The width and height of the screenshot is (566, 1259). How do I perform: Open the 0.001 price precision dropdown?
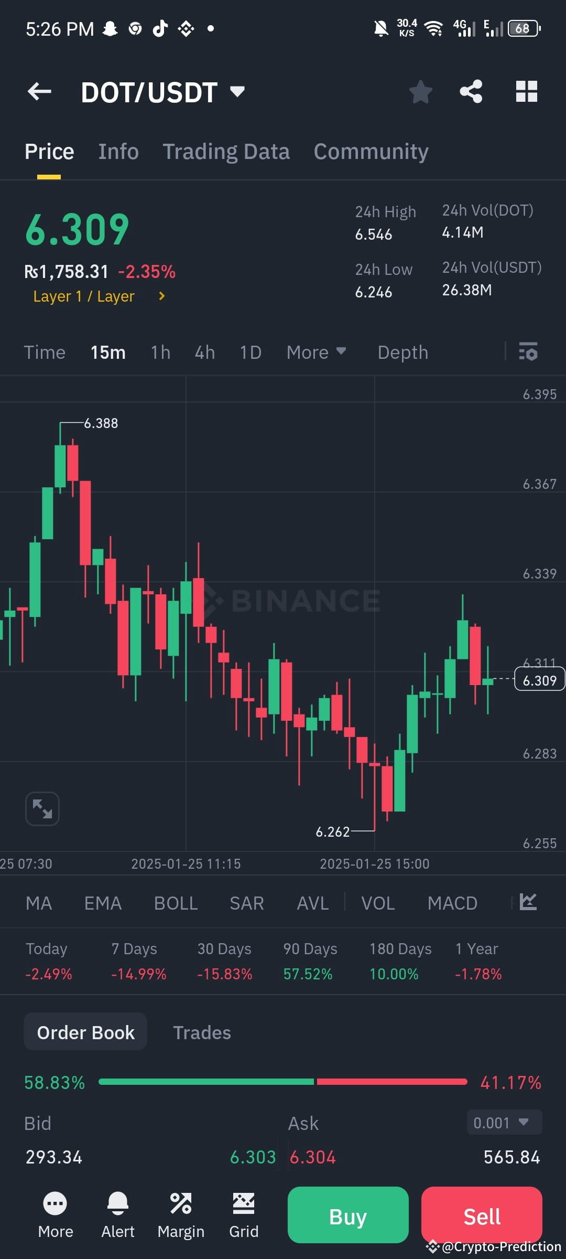504,1123
